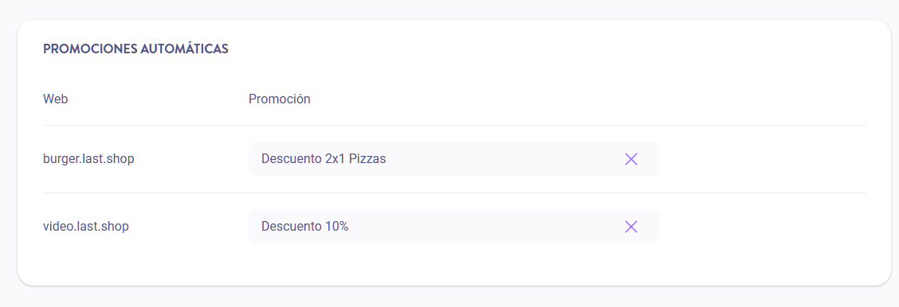
Task: Open the video.last.shop promotion selector
Action: [x=453, y=227]
